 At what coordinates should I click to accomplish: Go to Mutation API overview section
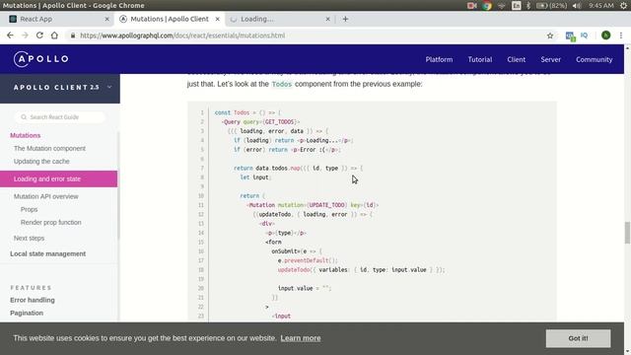(46, 196)
